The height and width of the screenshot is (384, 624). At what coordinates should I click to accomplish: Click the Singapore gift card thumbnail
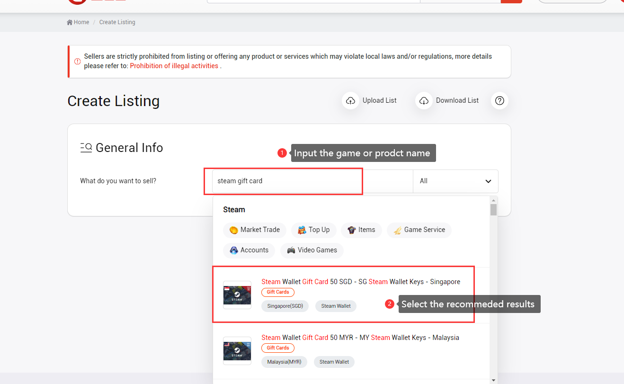tap(237, 295)
